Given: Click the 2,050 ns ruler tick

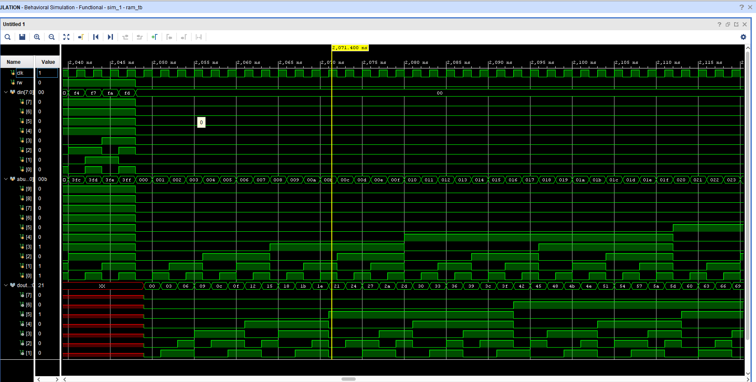Looking at the screenshot, I should [164, 63].
